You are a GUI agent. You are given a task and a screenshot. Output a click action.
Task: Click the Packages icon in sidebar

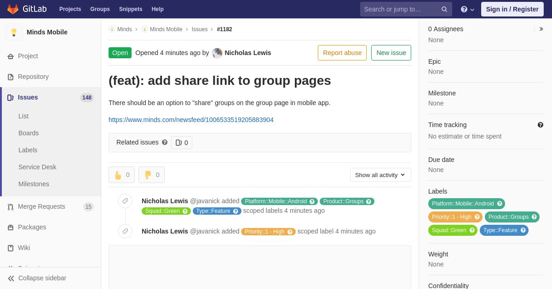tap(11, 228)
